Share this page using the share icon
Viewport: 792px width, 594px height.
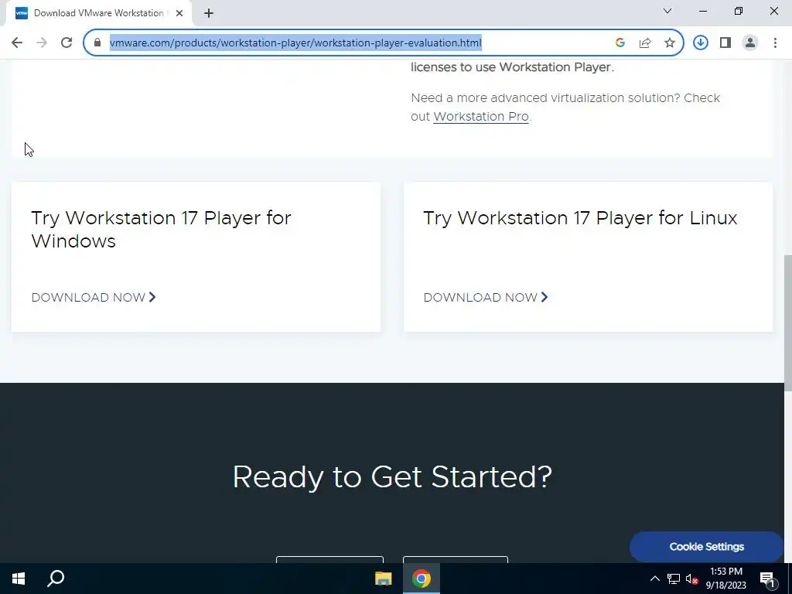point(645,43)
